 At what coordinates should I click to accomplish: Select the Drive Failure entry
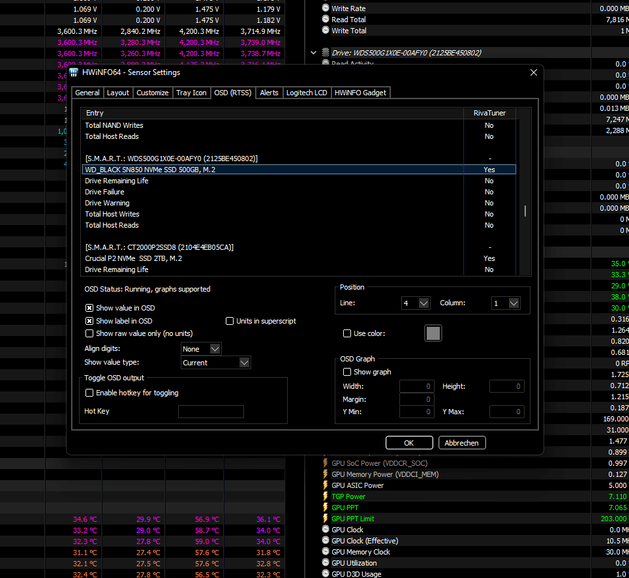(x=299, y=192)
